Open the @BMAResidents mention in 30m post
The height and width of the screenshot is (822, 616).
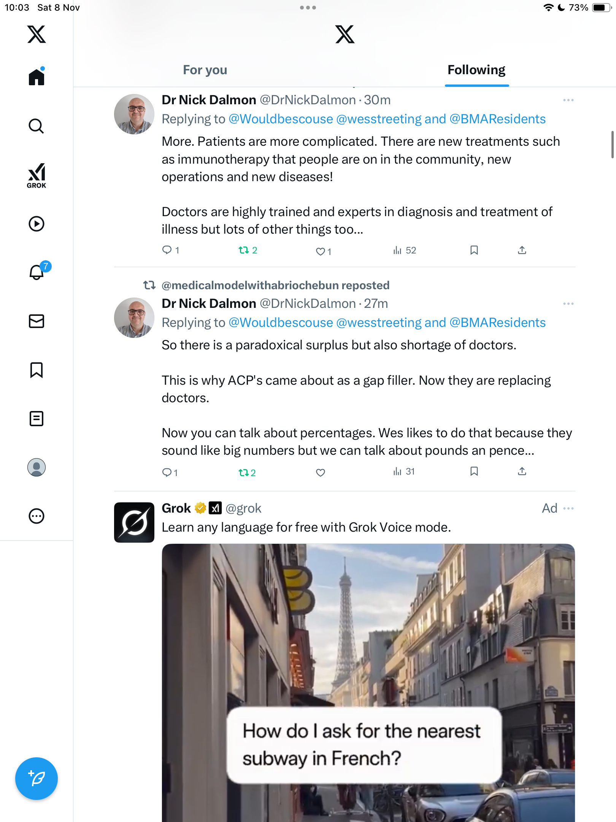[x=497, y=119]
